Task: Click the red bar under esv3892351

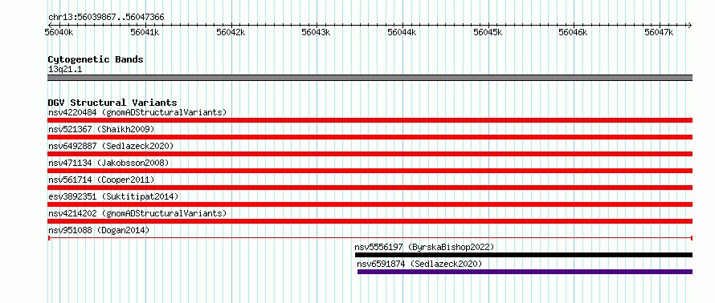Action: (370, 204)
